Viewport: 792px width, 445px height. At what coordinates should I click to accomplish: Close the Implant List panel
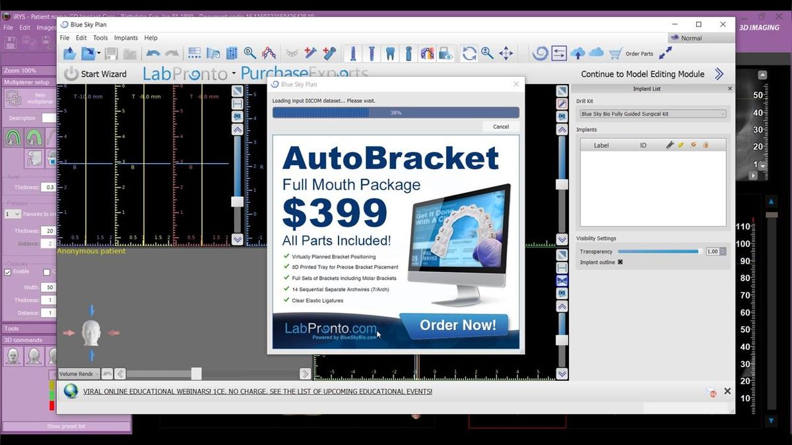729,88
